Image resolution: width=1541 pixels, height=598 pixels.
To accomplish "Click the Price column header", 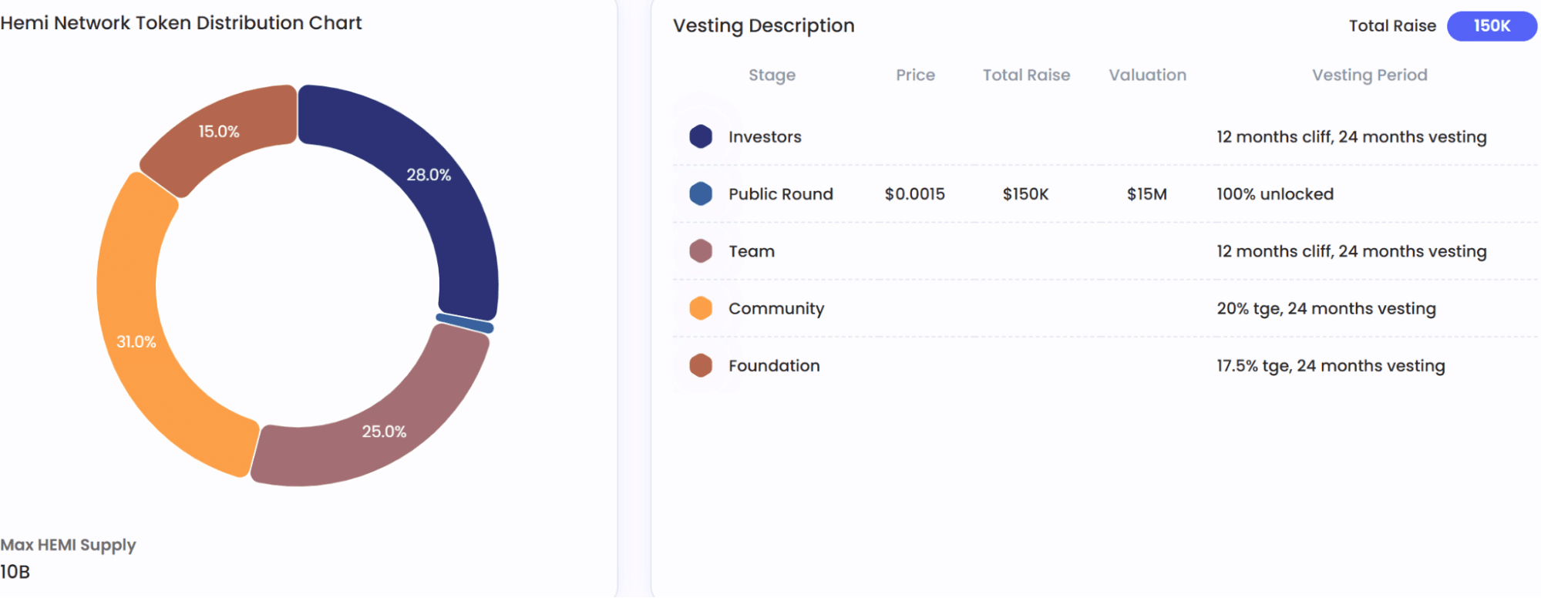I will coord(915,76).
